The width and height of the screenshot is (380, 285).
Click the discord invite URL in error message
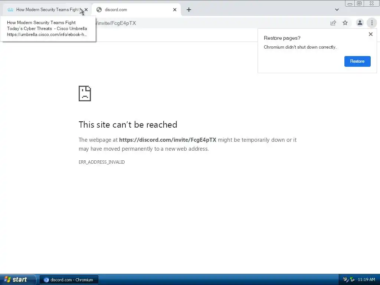[x=167, y=140]
